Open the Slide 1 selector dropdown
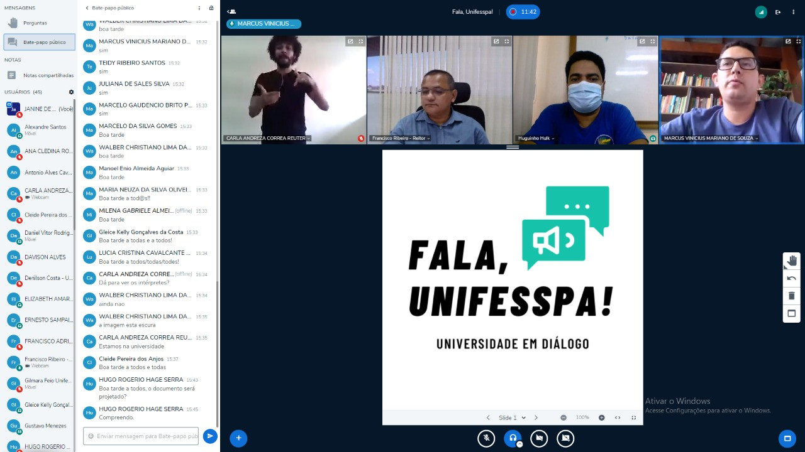 (512, 417)
